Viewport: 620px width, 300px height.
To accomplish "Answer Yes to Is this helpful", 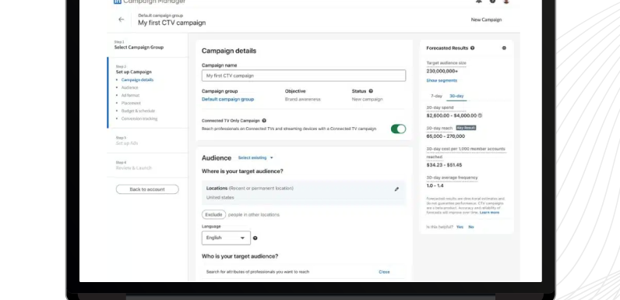I will pos(460,227).
